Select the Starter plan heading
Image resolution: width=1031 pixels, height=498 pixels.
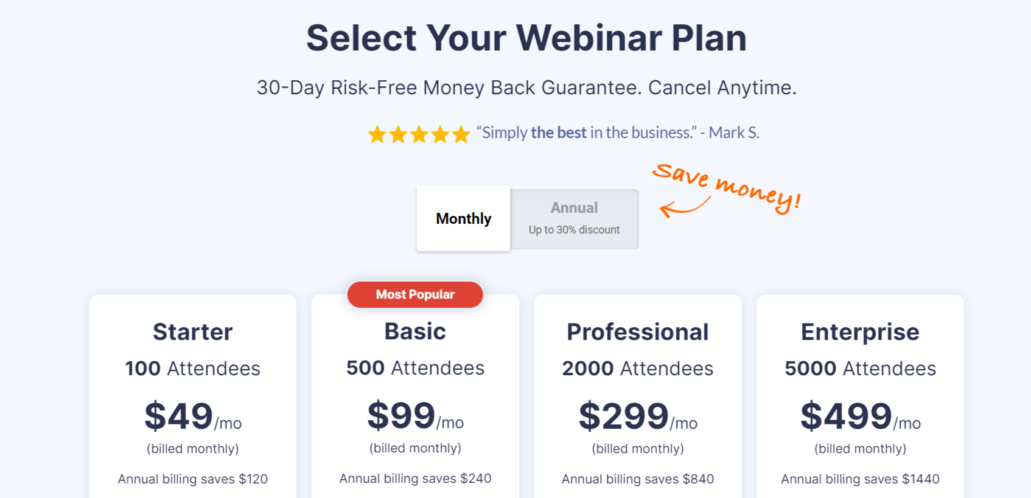(193, 332)
